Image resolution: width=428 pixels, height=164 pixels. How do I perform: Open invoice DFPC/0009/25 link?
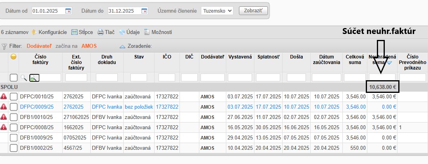37,107
